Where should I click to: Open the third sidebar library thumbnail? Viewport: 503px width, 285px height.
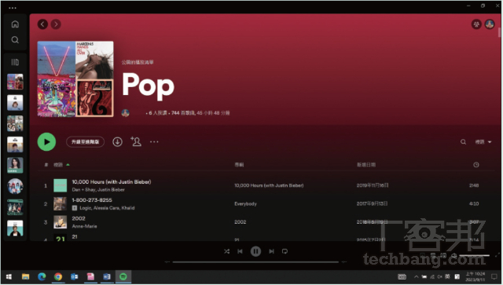click(15, 123)
